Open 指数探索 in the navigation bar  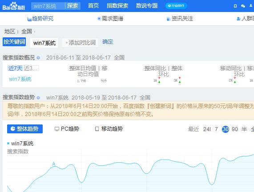click(117, 6)
